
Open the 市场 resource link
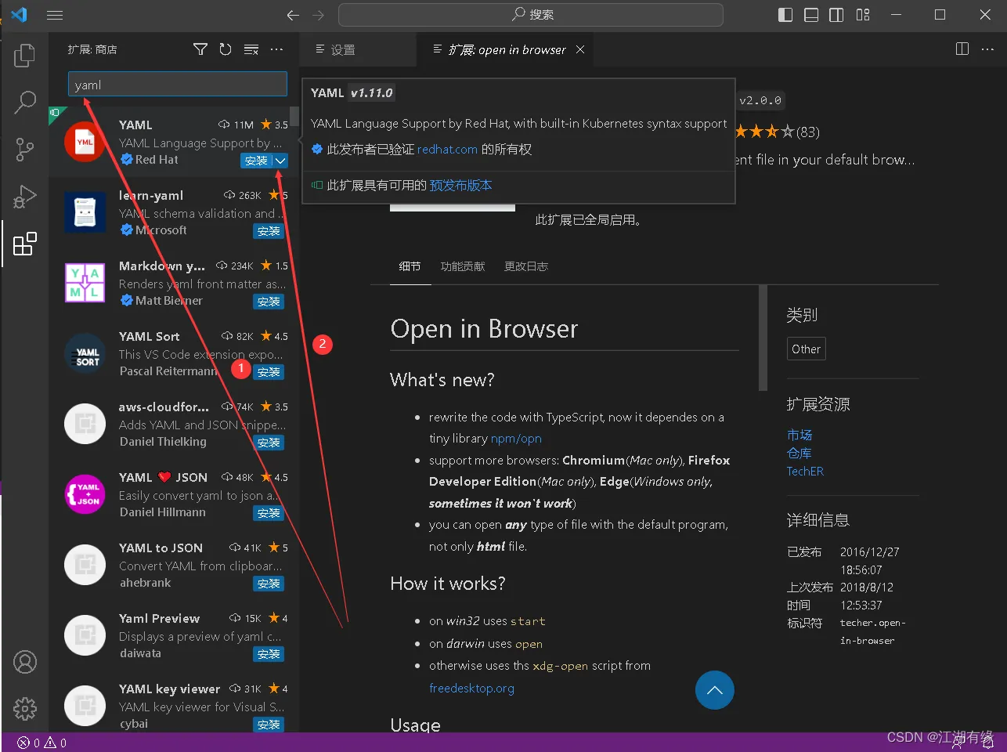click(x=799, y=435)
